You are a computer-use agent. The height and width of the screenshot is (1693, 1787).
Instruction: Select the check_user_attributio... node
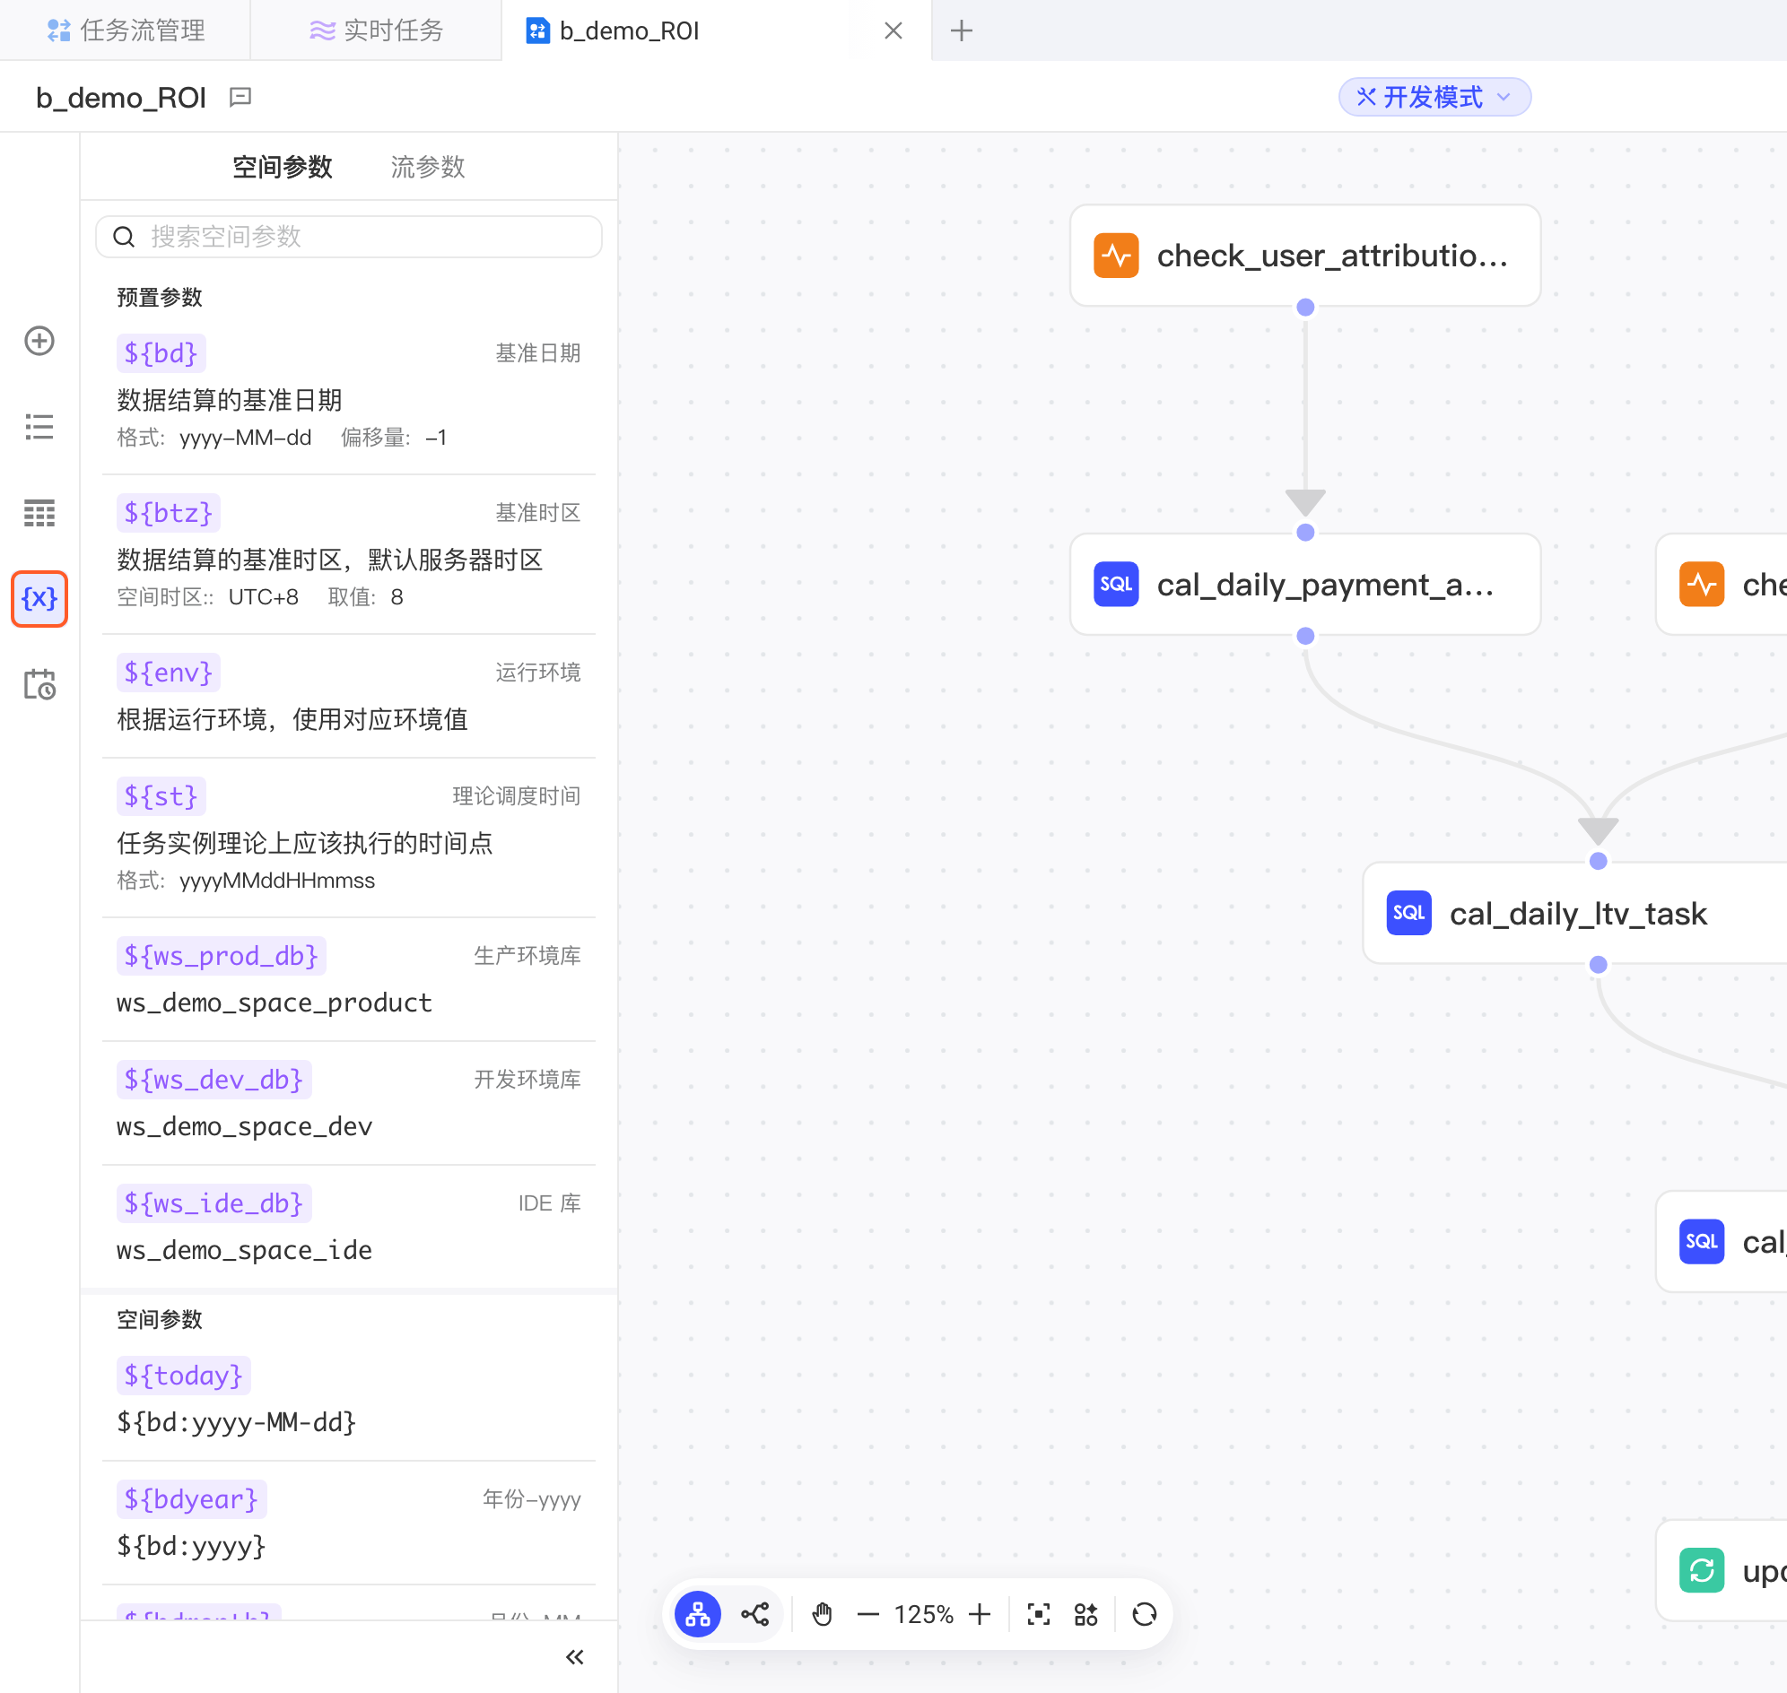1304,256
